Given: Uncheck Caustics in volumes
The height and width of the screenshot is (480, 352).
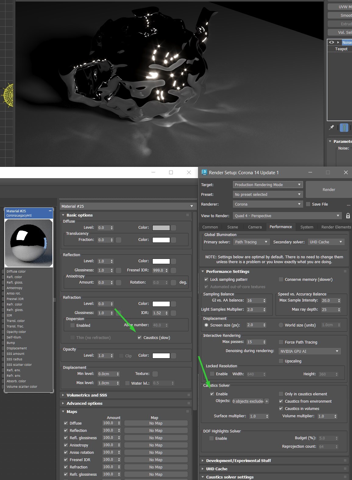Looking at the screenshot, I should [281, 408].
